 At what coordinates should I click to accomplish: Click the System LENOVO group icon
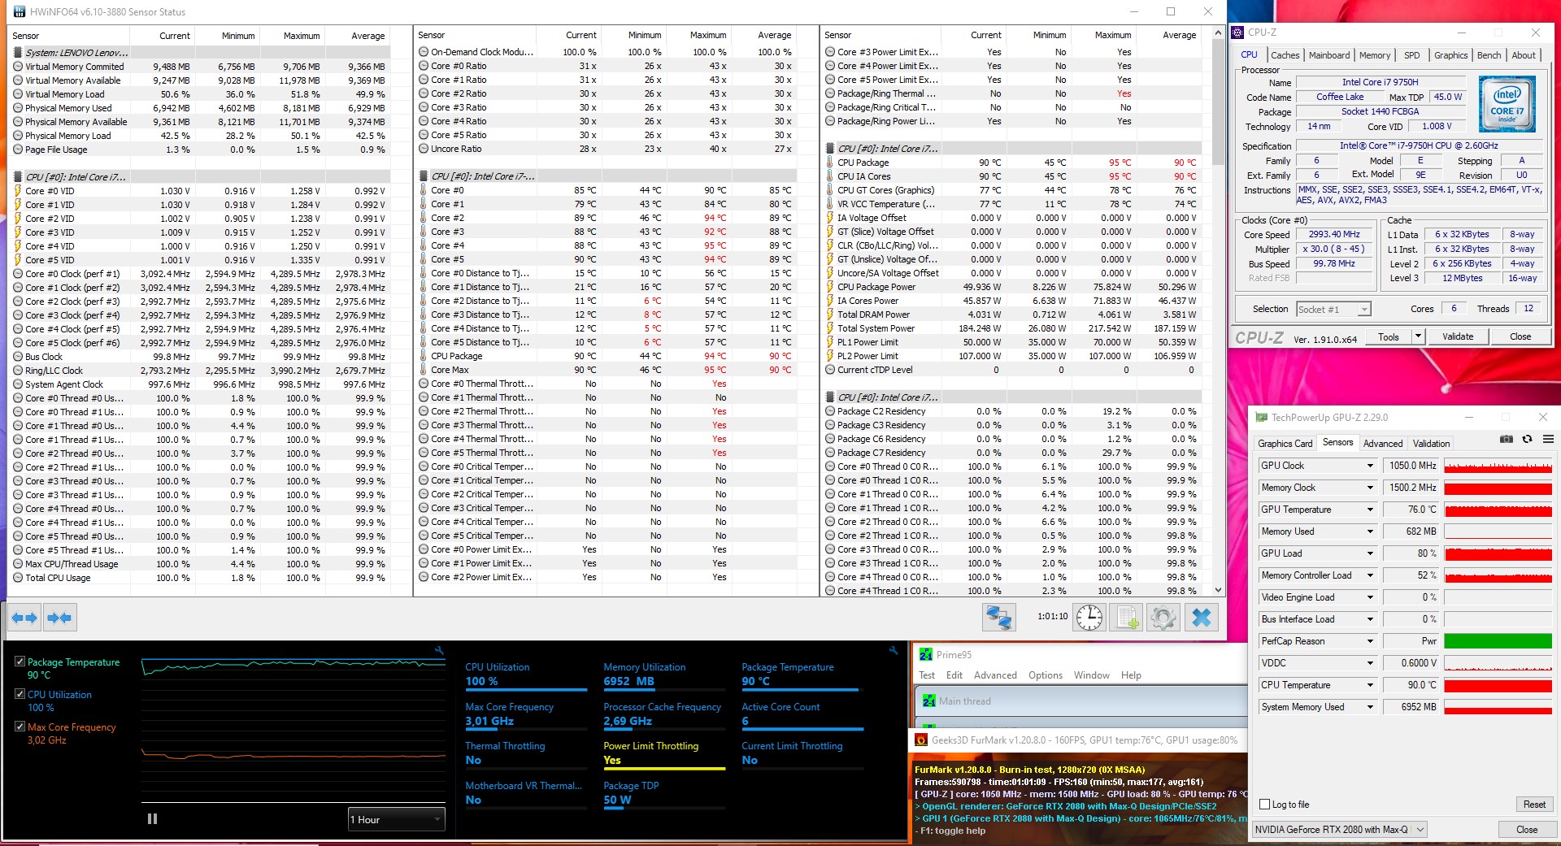[x=18, y=53]
